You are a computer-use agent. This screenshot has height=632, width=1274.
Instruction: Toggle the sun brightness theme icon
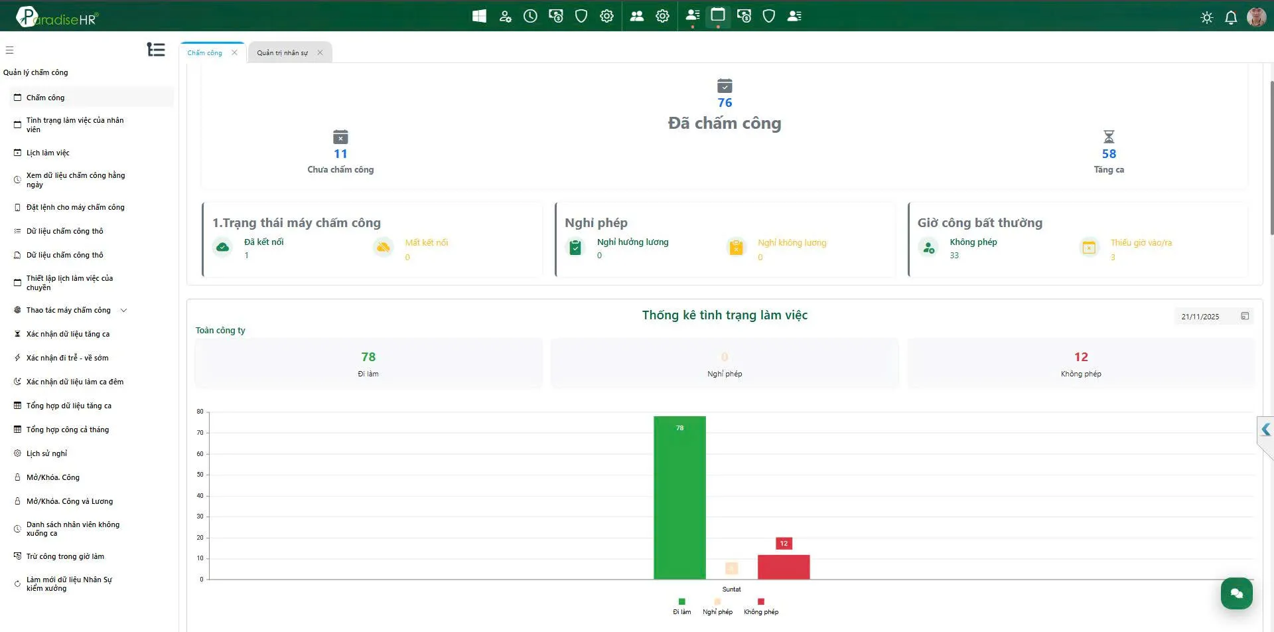[x=1207, y=17]
